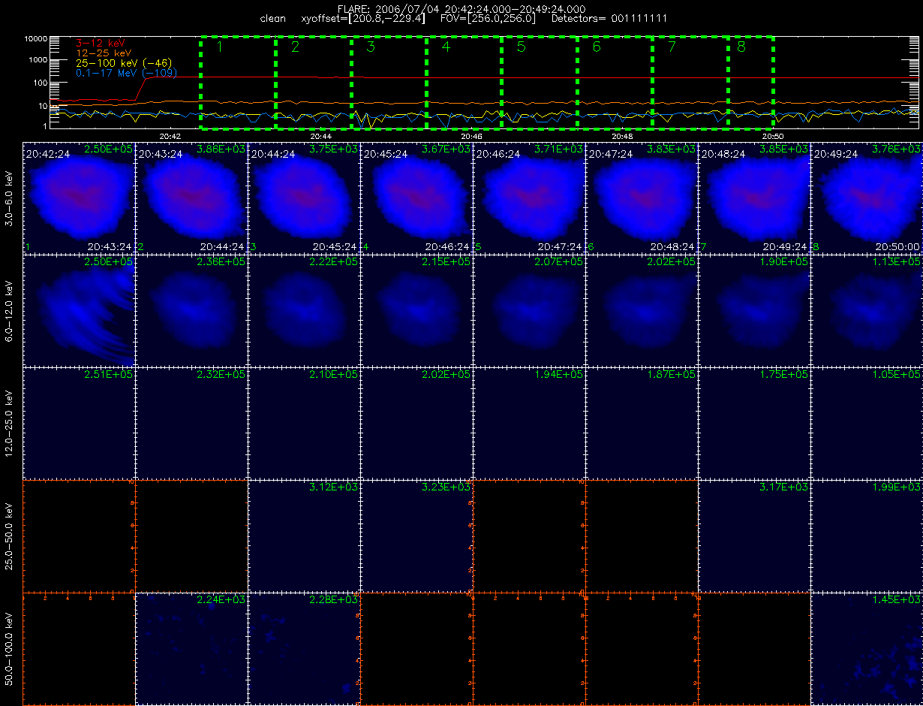The width and height of the screenshot is (923, 706).
Task: Select interval marker 8 on the light curve
Action: [741, 47]
